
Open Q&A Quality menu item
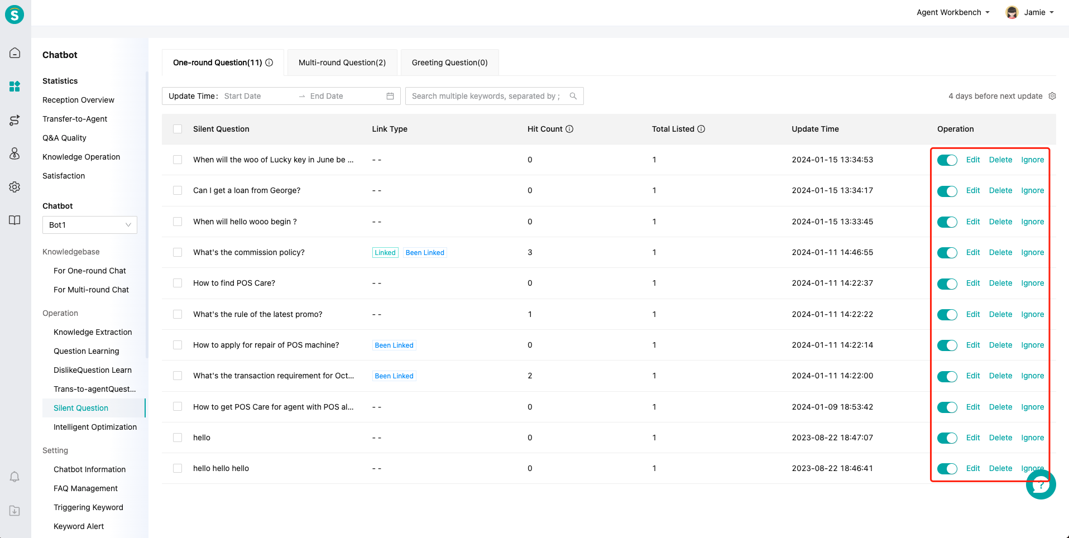point(64,138)
